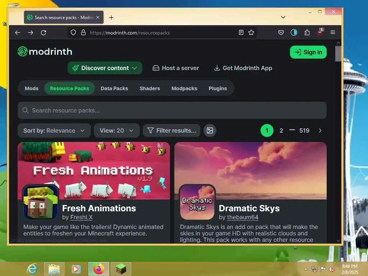
Task: Open the Fresh Animations villager icon
Action: (x=41, y=202)
